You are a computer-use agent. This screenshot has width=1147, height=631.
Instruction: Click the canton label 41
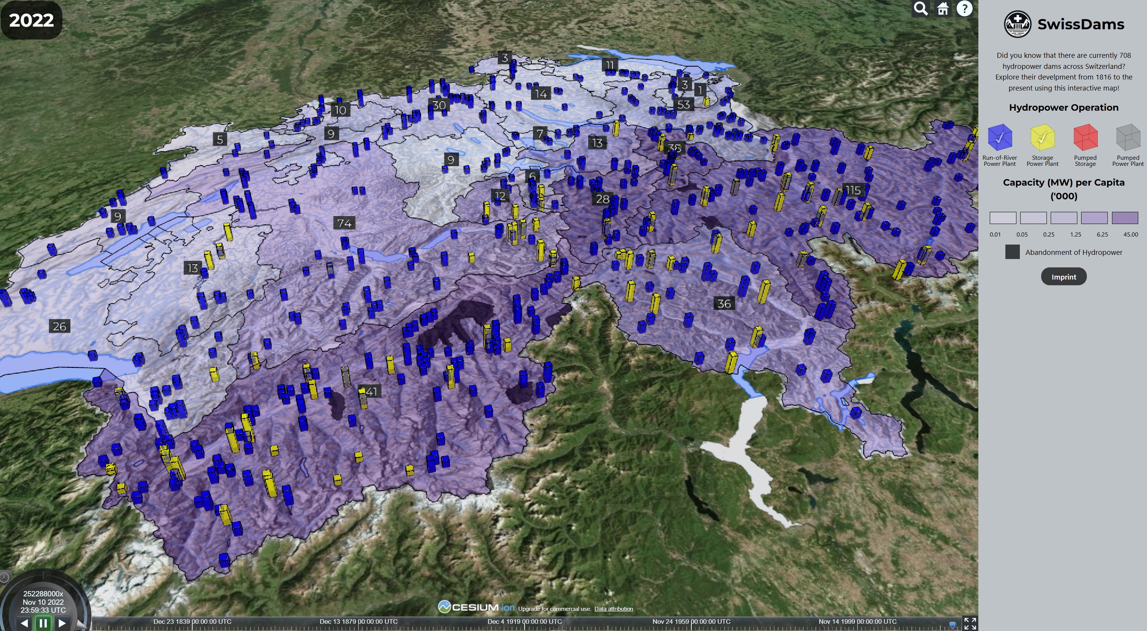point(372,392)
